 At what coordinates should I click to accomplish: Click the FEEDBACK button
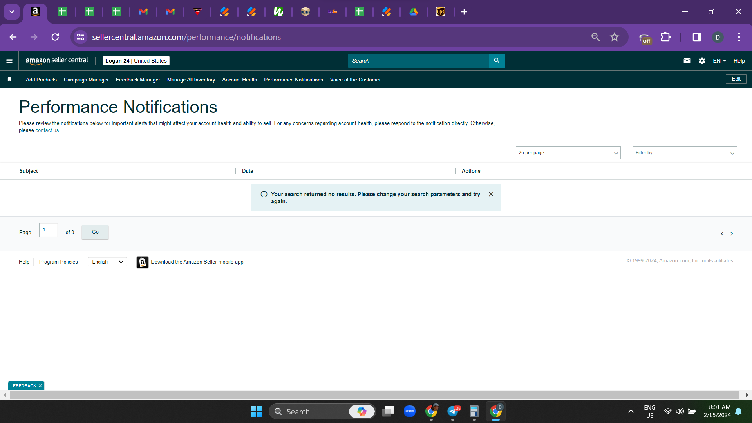click(x=24, y=386)
